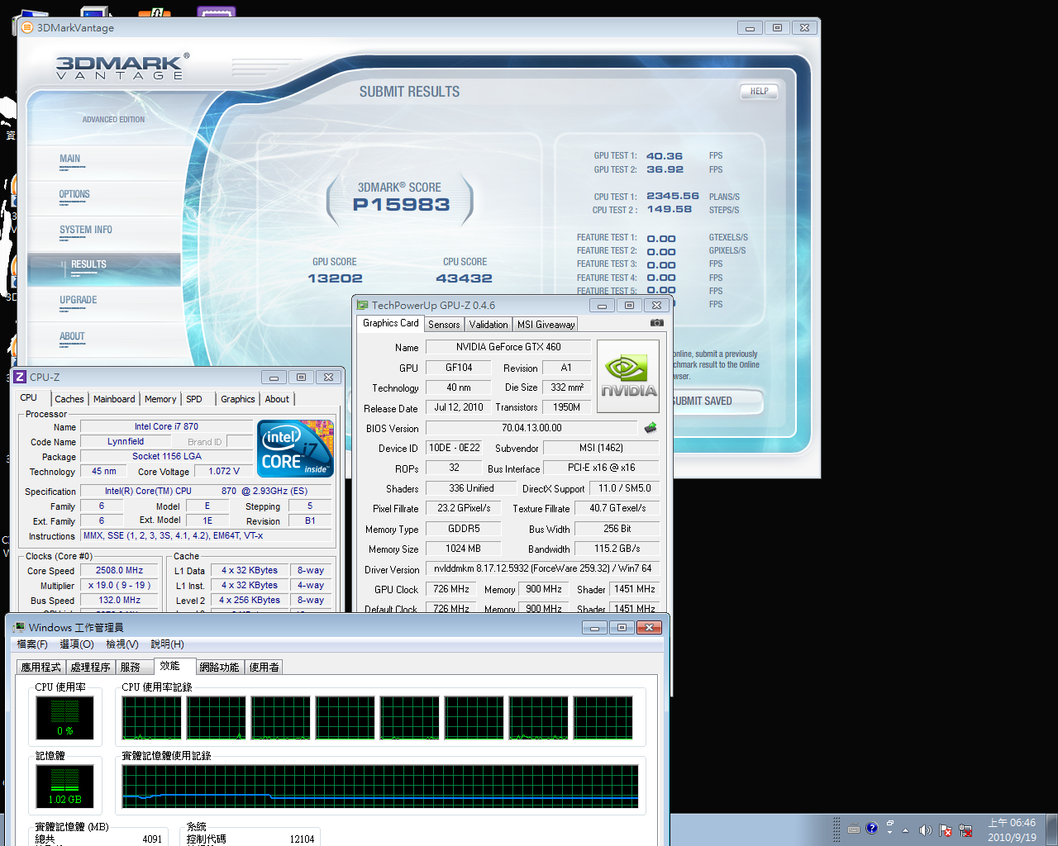This screenshot has height=846, width=1058.
Task: Click the Intel Core i7 logo in CPU-Z
Action: point(296,449)
